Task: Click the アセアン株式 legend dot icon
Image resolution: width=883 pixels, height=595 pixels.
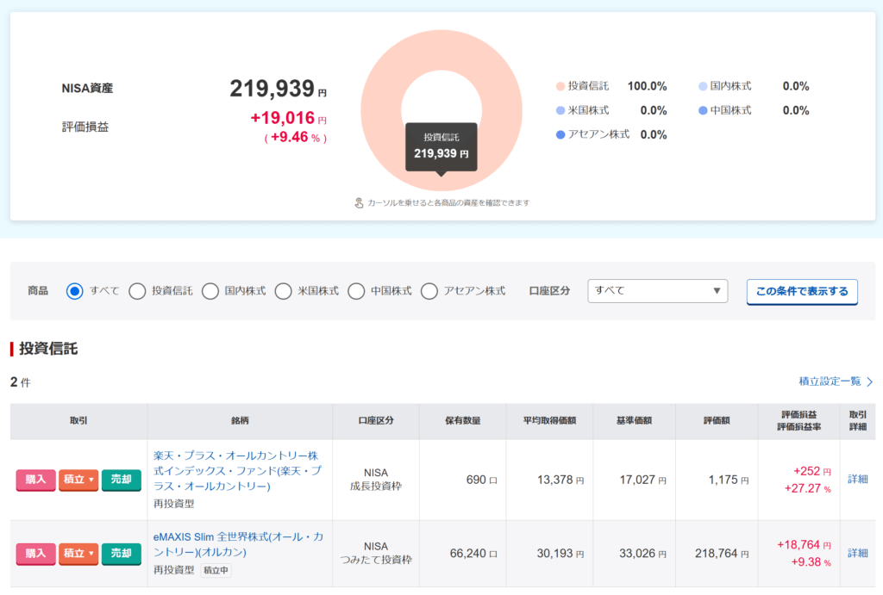Action: (x=560, y=134)
